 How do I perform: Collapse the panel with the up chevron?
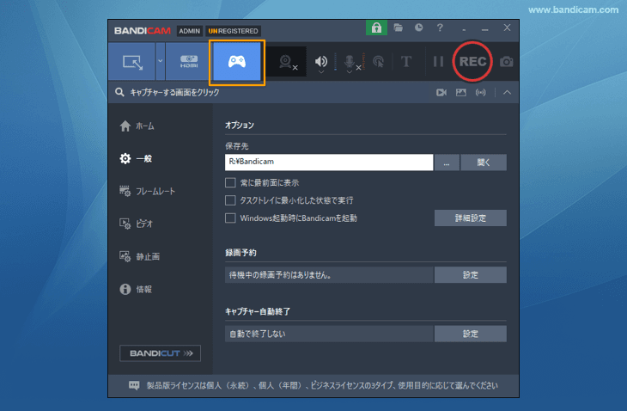pyautogui.click(x=507, y=93)
